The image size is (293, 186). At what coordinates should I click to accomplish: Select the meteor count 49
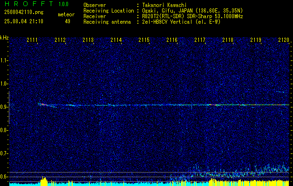(x=68, y=21)
